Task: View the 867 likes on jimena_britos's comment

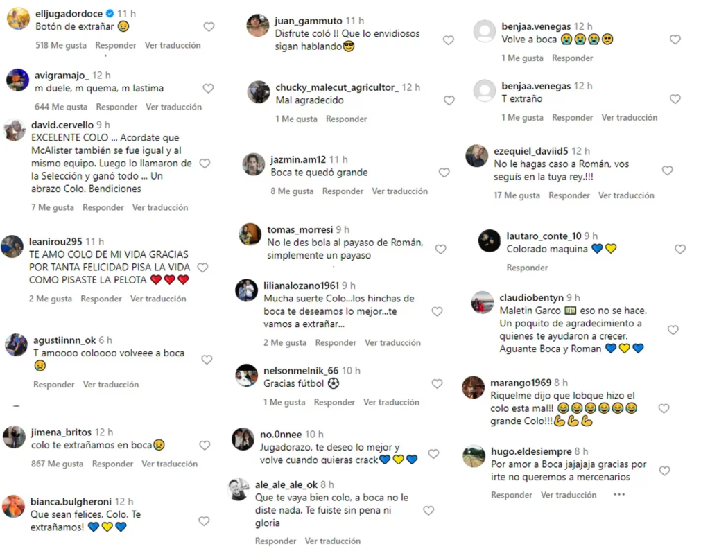Action: (x=57, y=464)
